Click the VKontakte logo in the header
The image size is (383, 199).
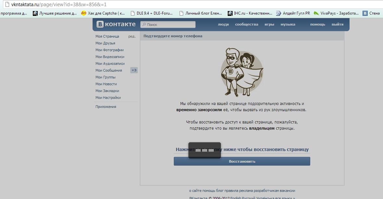coord(116,24)
